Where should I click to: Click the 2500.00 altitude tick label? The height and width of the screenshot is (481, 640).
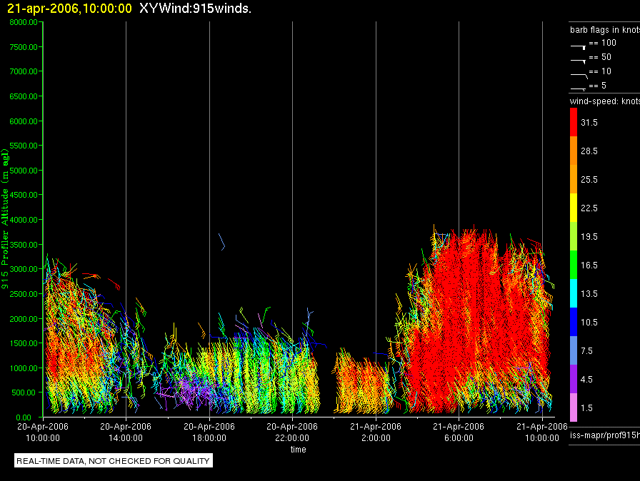pos(24,294)
